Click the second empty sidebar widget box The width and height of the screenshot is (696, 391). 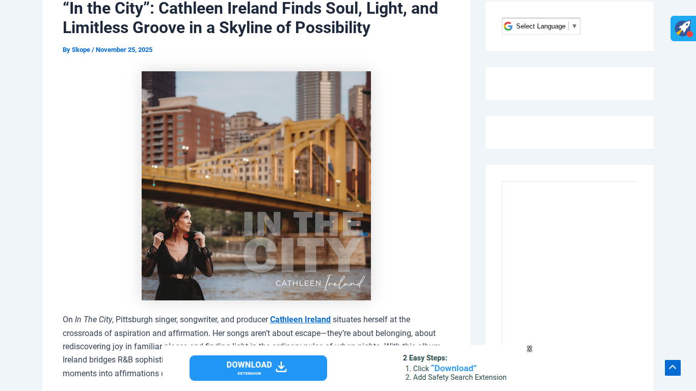click(x=569, y=132)
